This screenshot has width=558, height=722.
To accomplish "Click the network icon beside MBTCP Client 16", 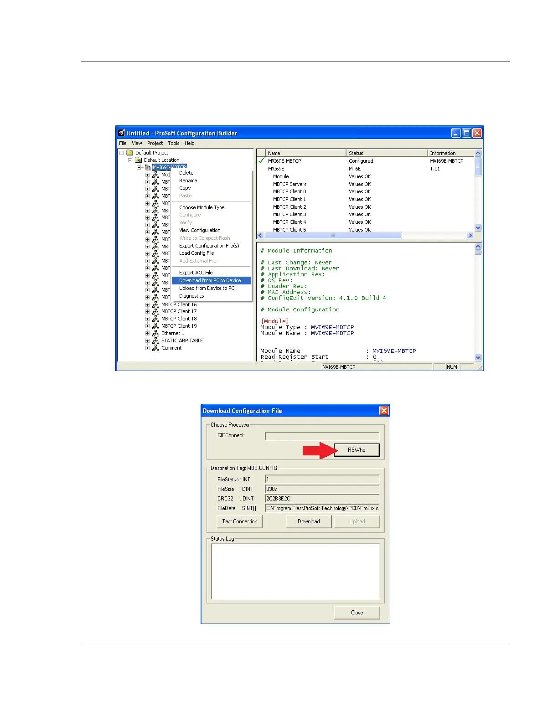I will 155,304.
